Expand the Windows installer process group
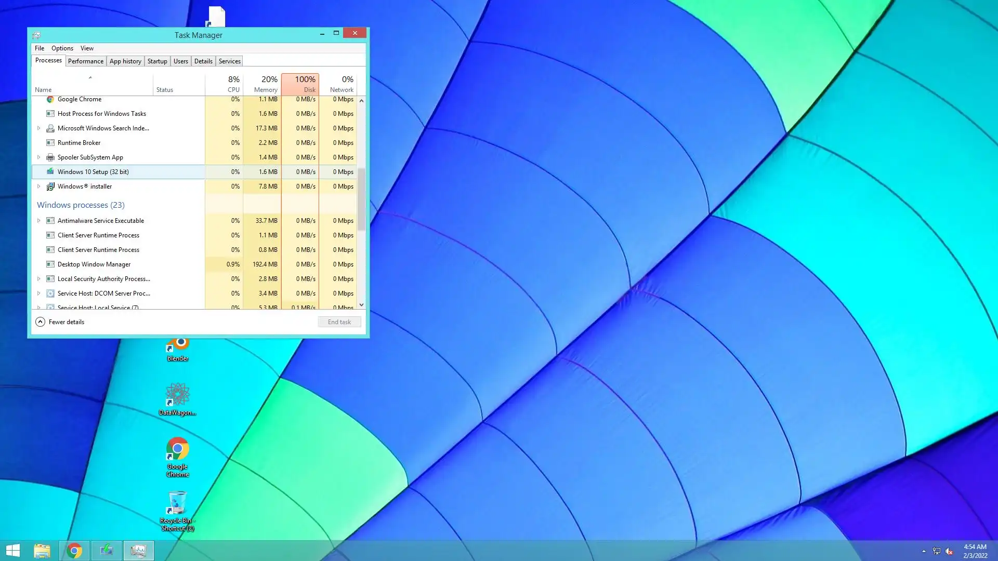The width and height of the screenshot is (998, 561). [x=38, y=186]
